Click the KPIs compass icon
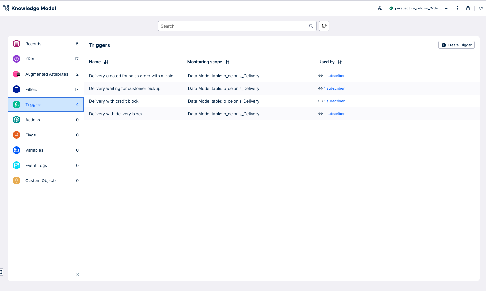486x291 pixels. [16, 59]
